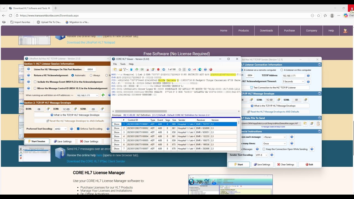
Task: Click the green refresh icon in HL7 Viewer toolbar
Action: (x=137, y=69)
